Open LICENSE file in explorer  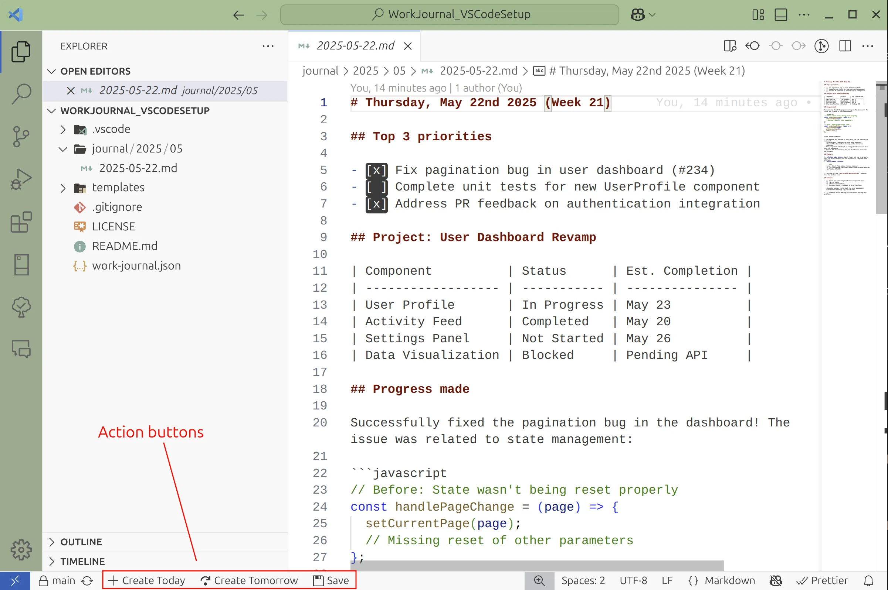tap(165, 227)
